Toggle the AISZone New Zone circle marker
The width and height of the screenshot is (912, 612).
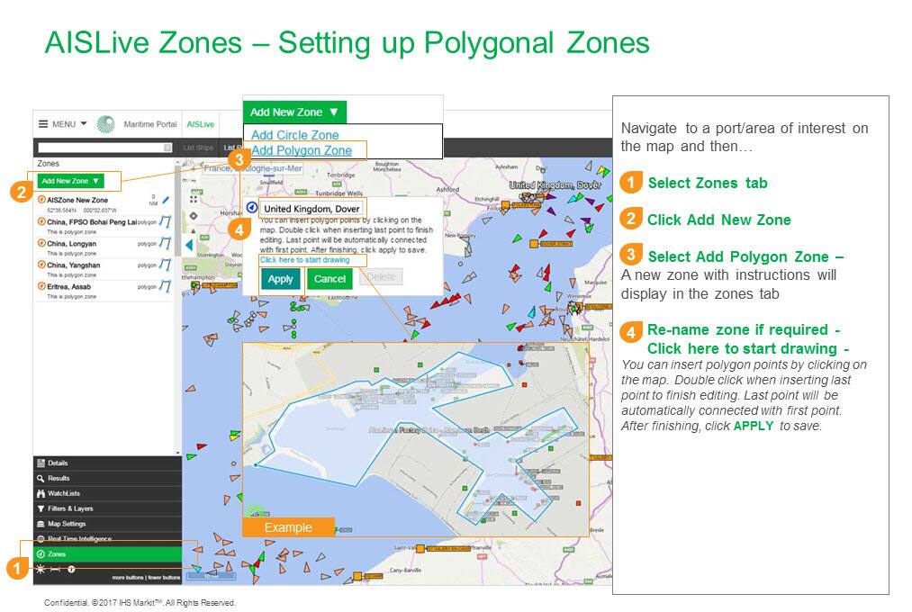[x=41, y=200]
